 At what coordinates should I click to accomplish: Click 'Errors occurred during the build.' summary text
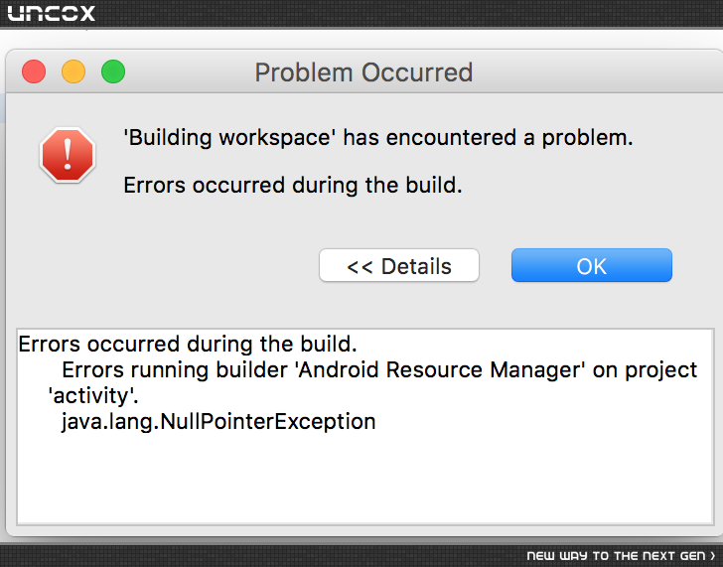[293, 186]
